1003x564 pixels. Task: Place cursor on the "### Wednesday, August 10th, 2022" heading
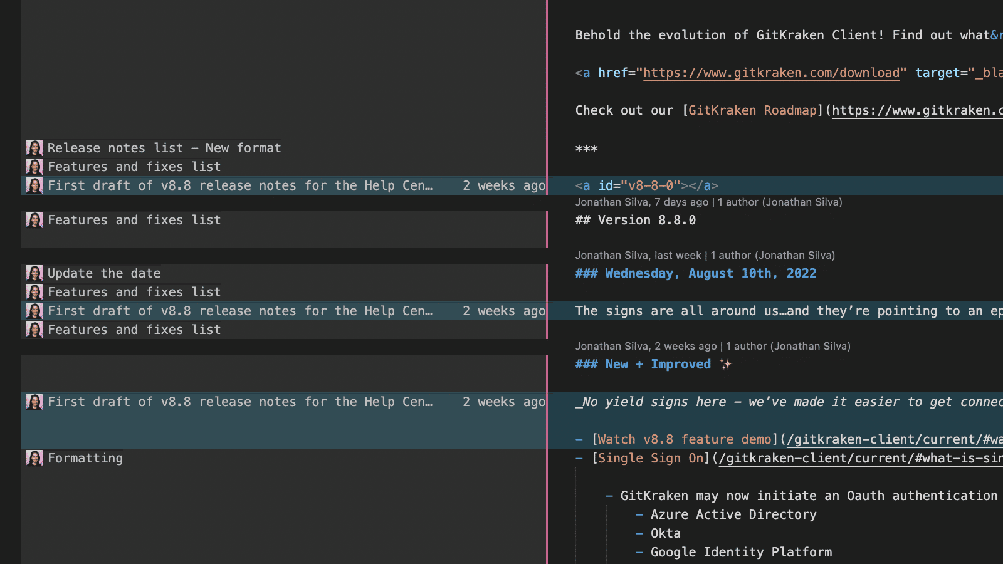pyautogui.click(x=696, y=273)
